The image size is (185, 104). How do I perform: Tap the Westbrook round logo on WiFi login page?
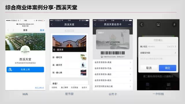[25, 50]
